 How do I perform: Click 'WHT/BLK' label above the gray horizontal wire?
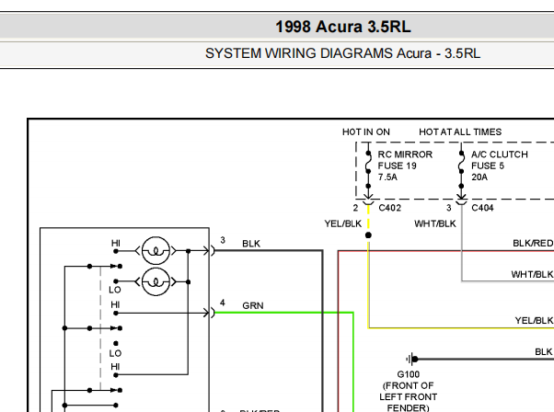point(532,274)
